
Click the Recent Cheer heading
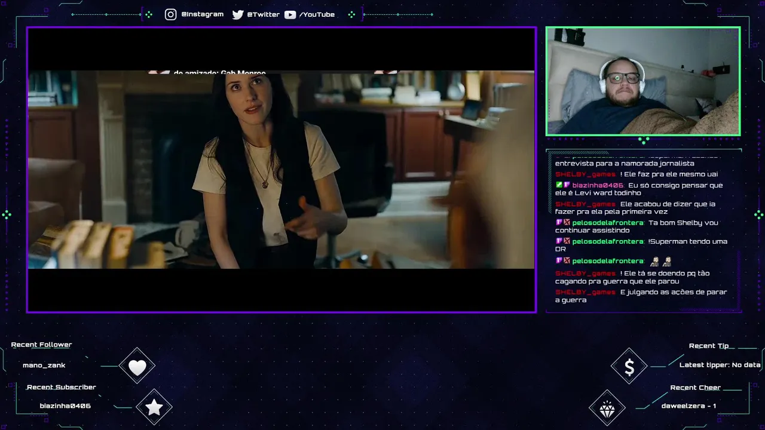[x=695, y=388]
